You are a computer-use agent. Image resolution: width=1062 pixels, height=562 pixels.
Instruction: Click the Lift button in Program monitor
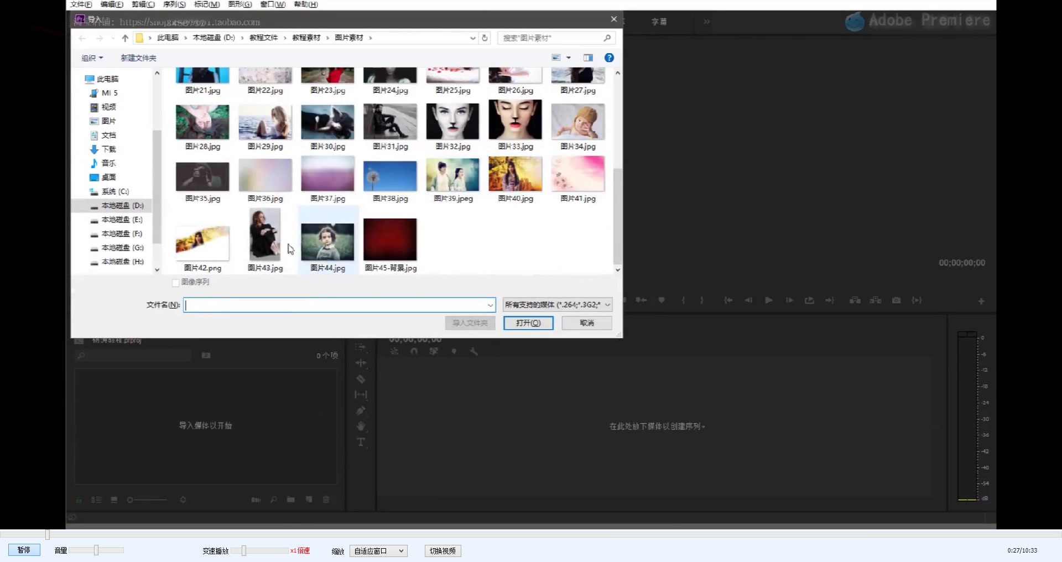855,300
